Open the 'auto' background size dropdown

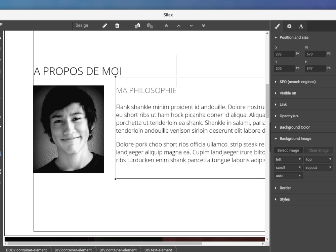[288, 176]
